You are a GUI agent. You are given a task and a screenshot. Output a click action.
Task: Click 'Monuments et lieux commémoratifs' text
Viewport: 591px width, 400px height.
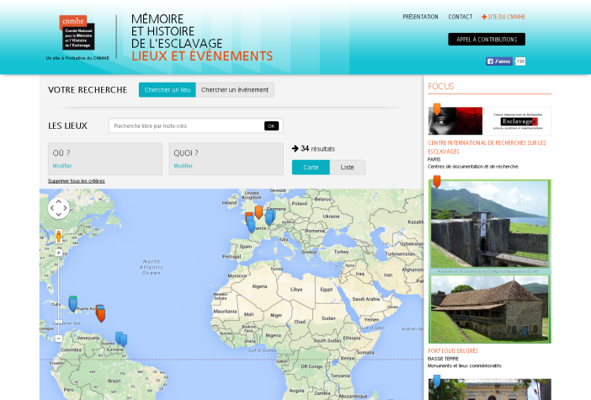pyautogui.click(x=465, y=365)
